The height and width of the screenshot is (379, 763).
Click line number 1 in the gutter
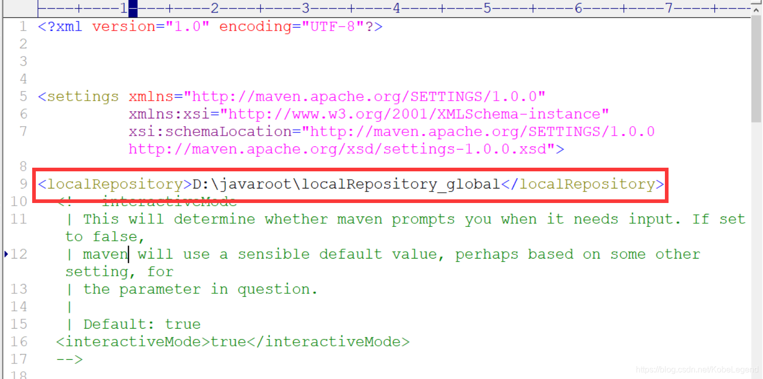[x=23, y=26]
